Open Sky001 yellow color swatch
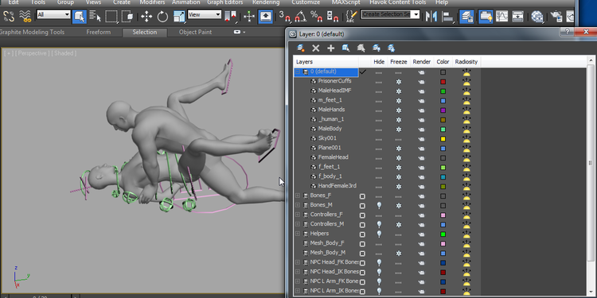This screenshot has height=298, width=597. click(443, 139)
